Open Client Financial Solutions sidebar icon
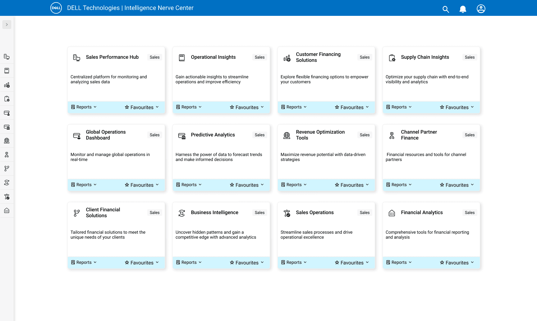Screen dimensions: 537x321 (x=7, y=168)
